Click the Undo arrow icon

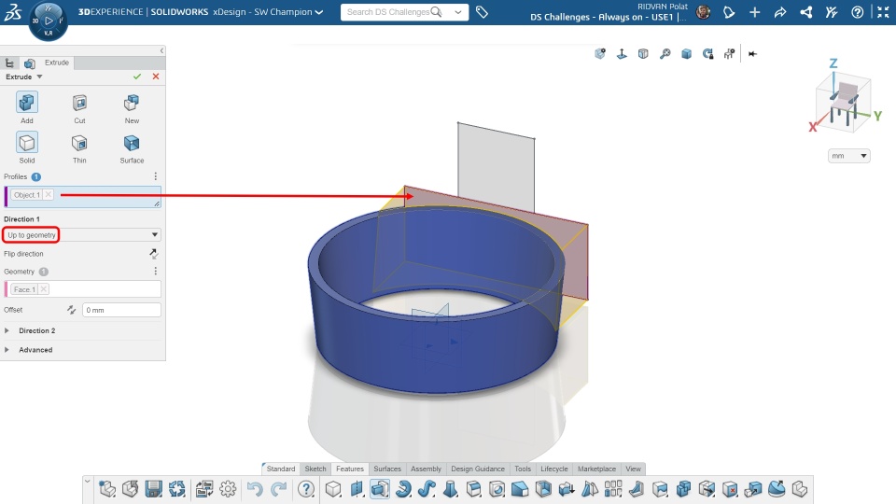(255, 489)
